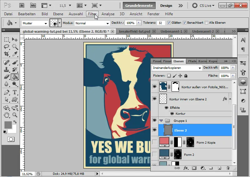The width and height of the screenshot is (250, 177).
Task: Toggle Quick Mask mode
Action: [x=11, y=139]
